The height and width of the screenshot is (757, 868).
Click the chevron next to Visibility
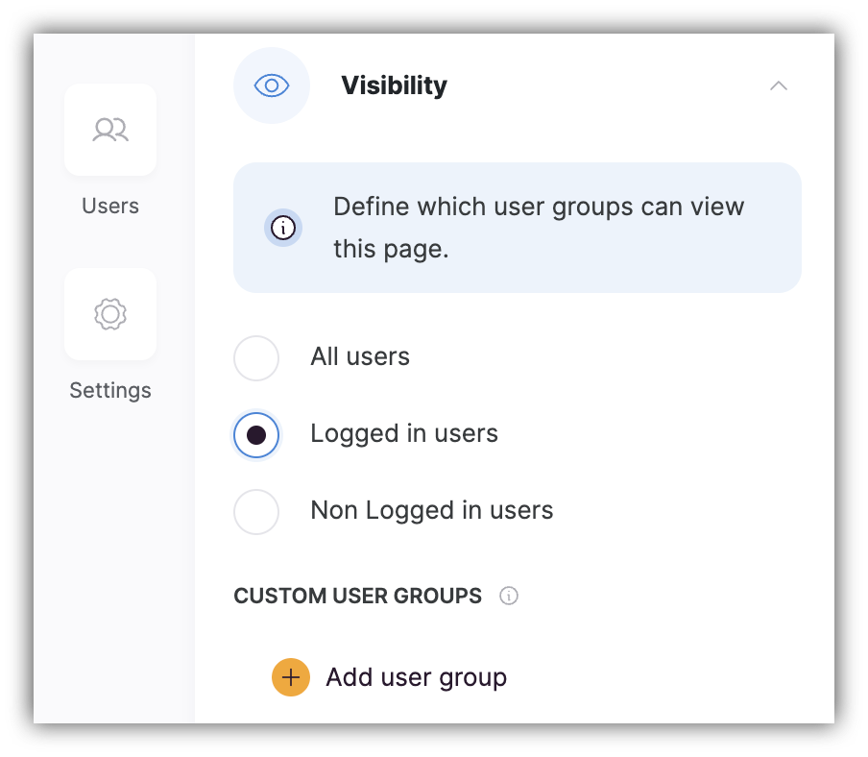778,85
